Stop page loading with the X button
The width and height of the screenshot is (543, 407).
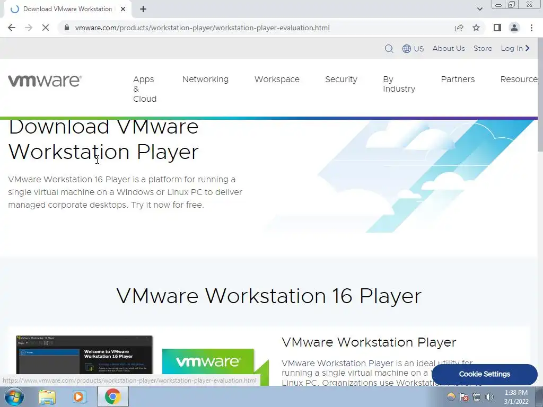point(46,28)
